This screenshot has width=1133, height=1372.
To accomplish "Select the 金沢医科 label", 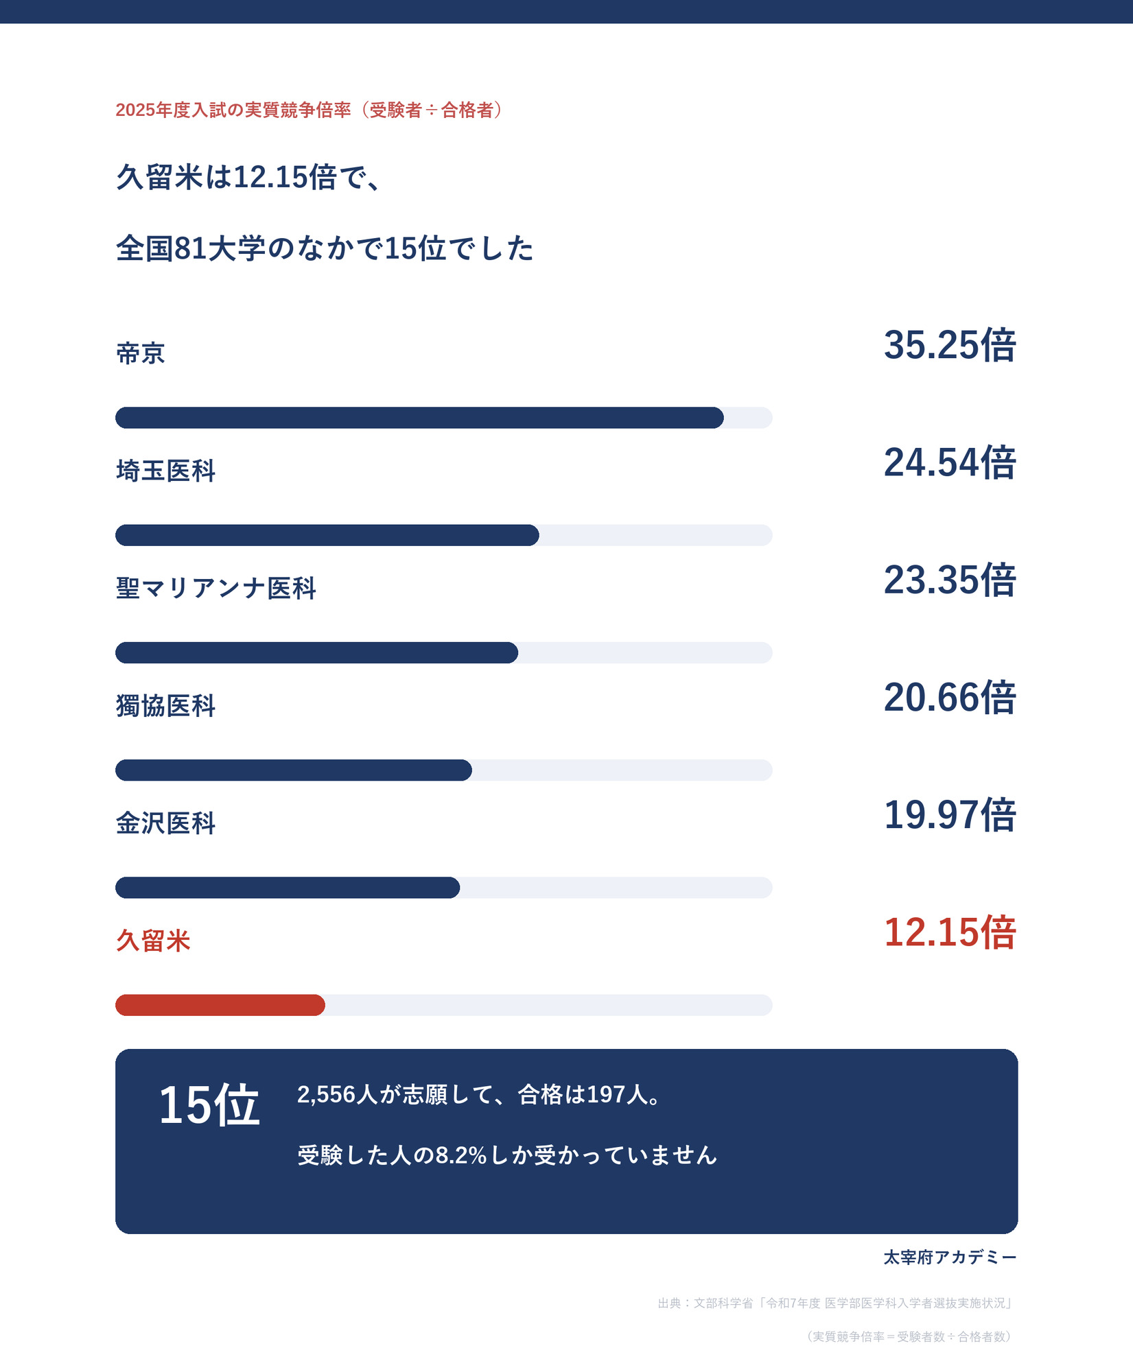I will point(165,823).
